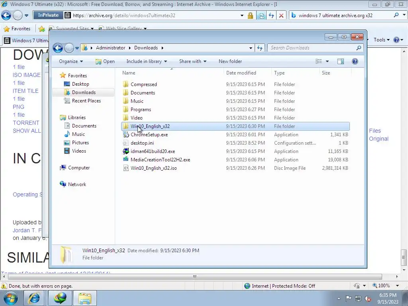The image size is (408, 306).
Task: Click the New folder button
Action: point(230,61)
